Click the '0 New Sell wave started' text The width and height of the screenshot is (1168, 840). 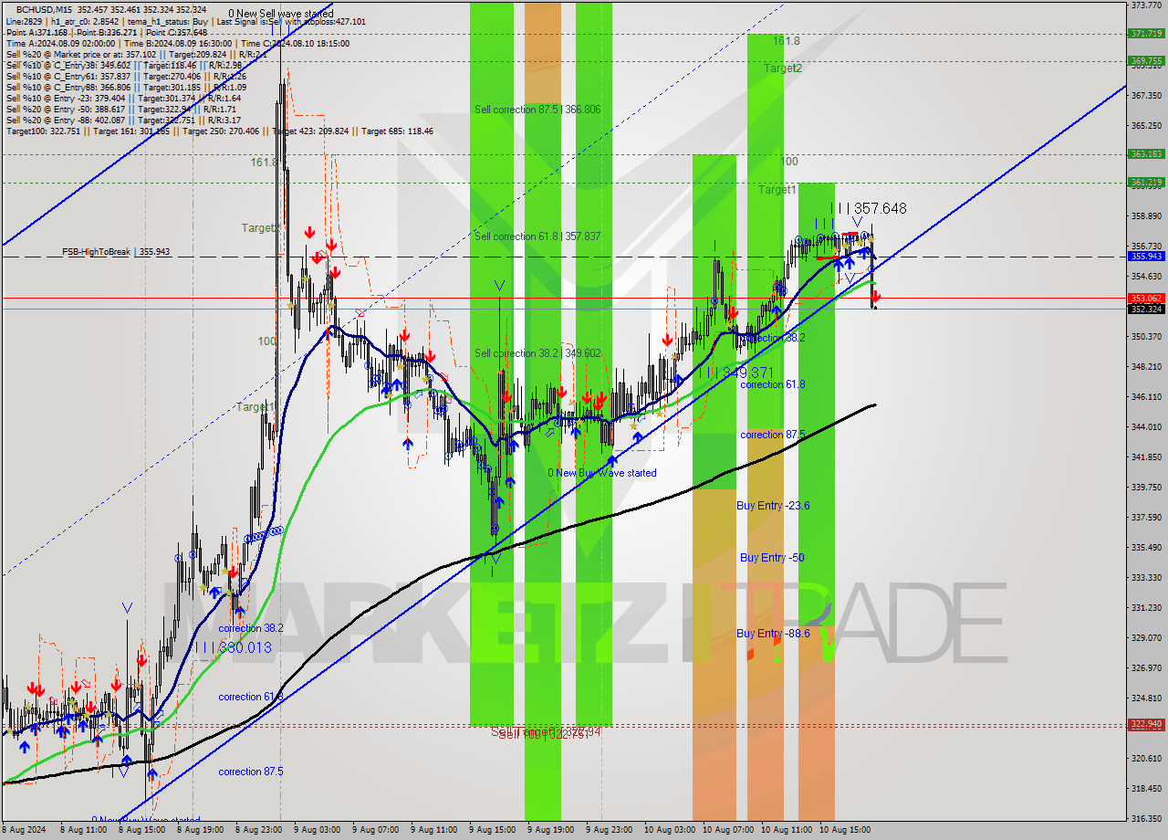281,14
